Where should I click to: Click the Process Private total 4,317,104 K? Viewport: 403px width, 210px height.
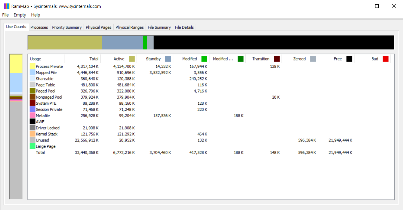tap(88, 66)
